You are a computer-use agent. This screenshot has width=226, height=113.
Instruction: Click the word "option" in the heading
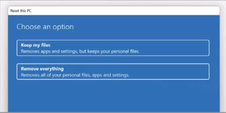64,27
